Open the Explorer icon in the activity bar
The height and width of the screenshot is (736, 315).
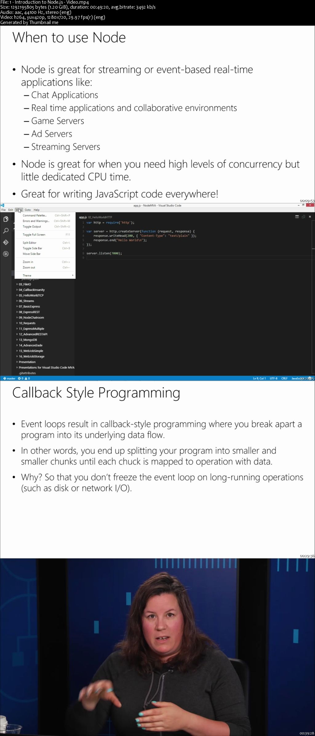[6, 219]
